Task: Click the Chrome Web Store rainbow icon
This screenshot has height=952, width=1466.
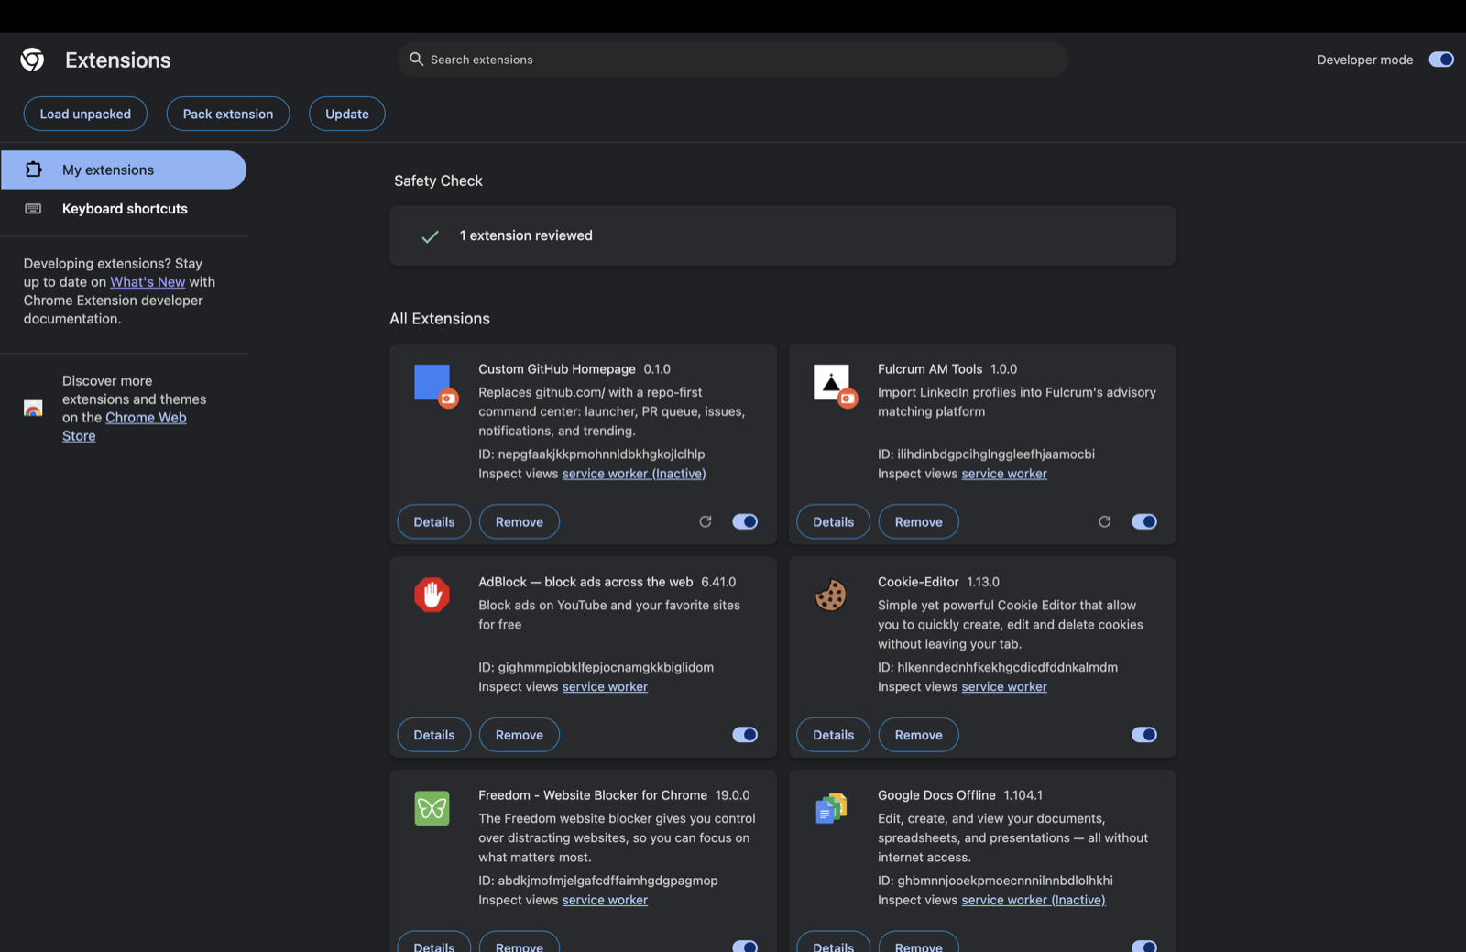Action: 34,409
